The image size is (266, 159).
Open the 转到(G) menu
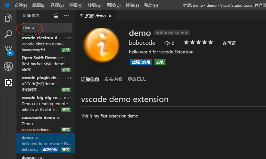94,5
